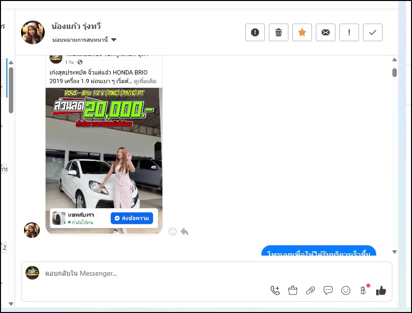Click the contact name น้องแก้ว รุ่งทวี
Viewport: 412px width, 313px height.
[x=76, y=26]
